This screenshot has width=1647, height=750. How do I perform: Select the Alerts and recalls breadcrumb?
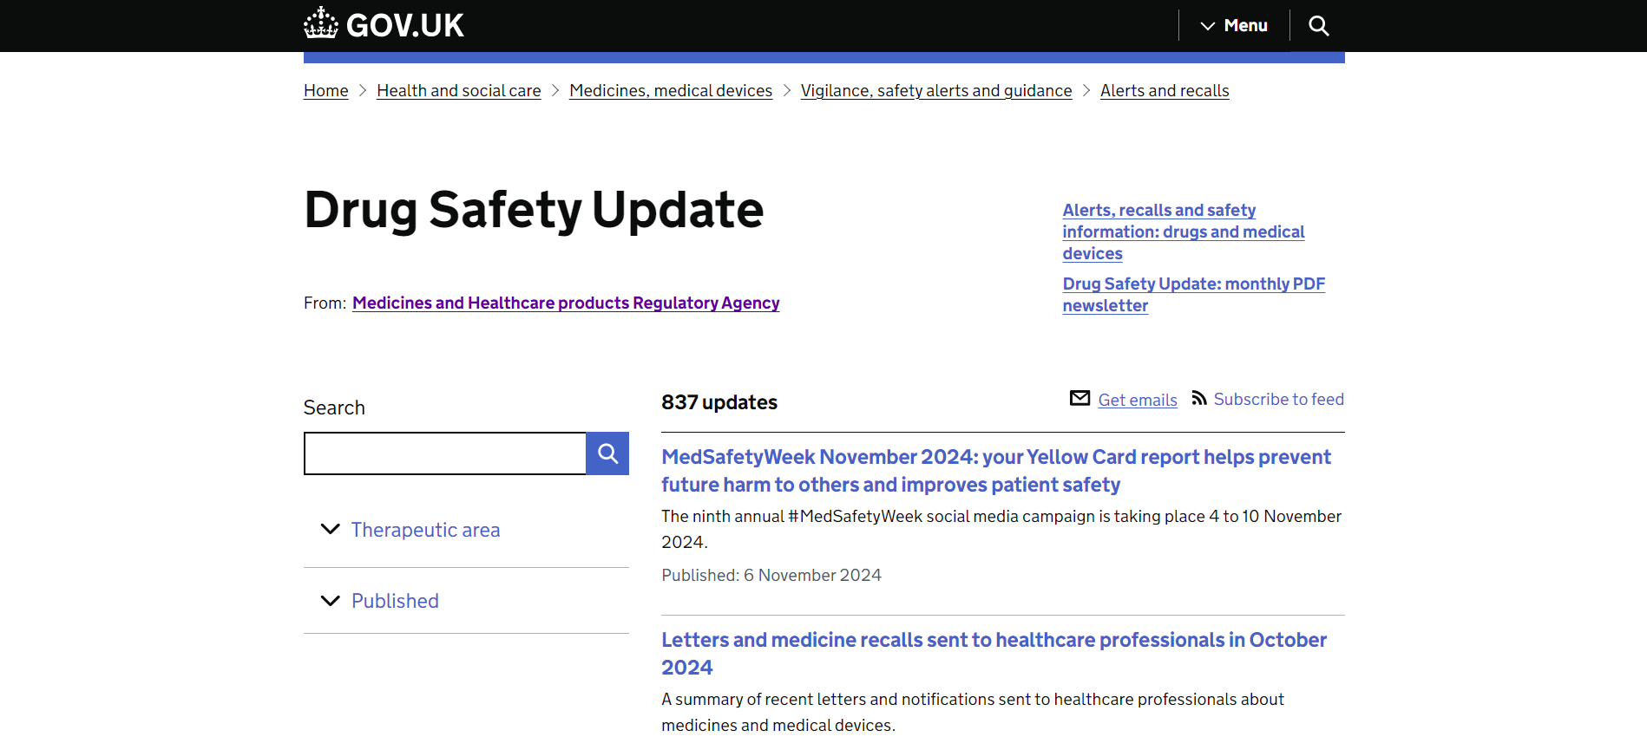1164,91
